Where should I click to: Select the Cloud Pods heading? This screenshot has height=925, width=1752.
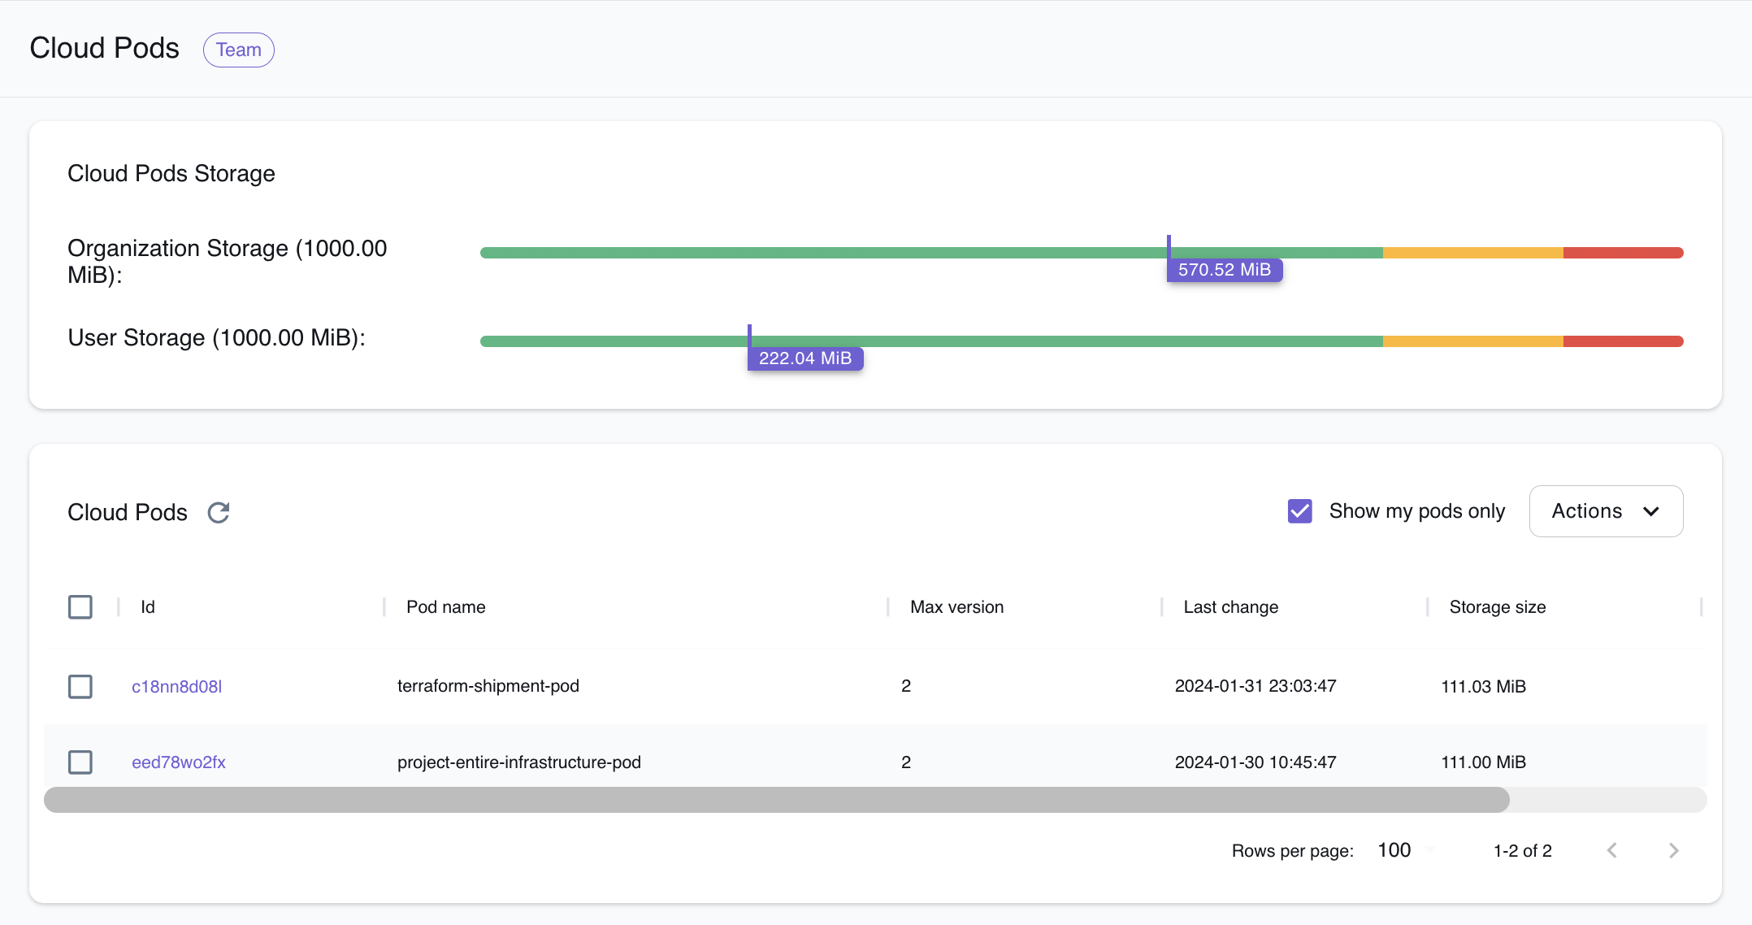coord(104,48)
